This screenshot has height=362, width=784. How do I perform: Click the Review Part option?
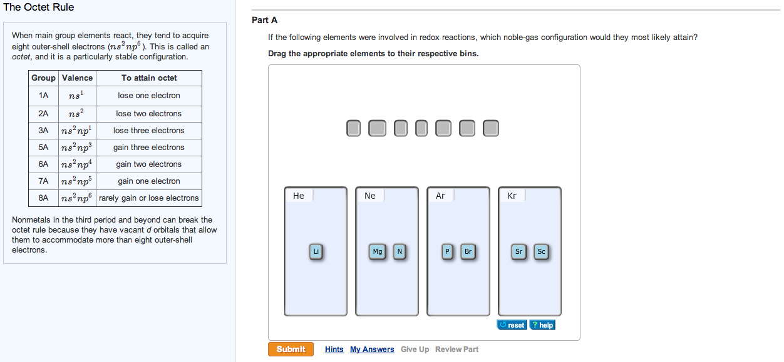[x=456, y=349]
